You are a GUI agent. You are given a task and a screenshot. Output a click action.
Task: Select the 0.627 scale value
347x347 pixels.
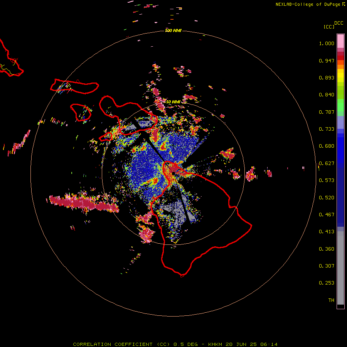[327, 163]
